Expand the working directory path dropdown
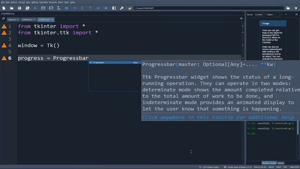300x169 pixels. tap(283, 8)
